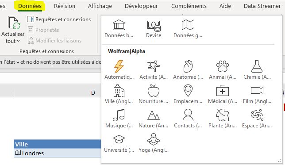The image size is (285, 165).
Task: Choose the Plante leaf data type
Action: click(223, 119)
